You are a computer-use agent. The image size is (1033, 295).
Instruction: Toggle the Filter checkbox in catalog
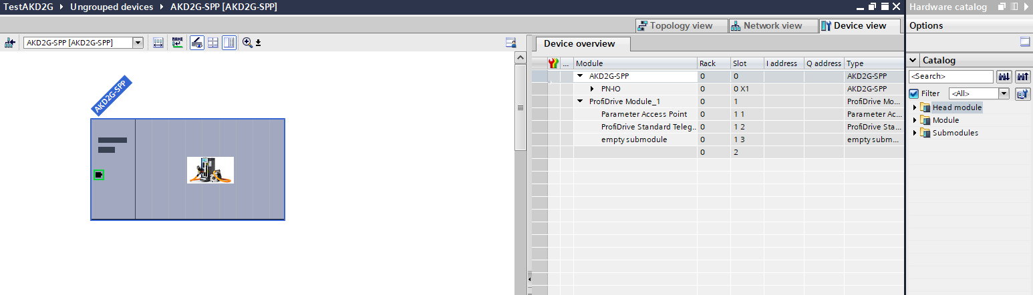tap(914, 93)
